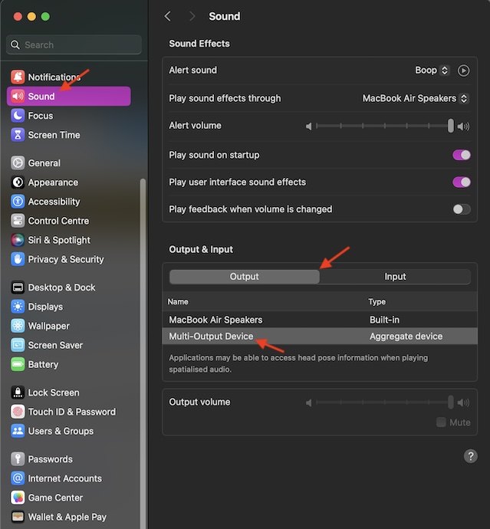
Task: Disable Play sound on startup
Action: [x=461, y=155]
